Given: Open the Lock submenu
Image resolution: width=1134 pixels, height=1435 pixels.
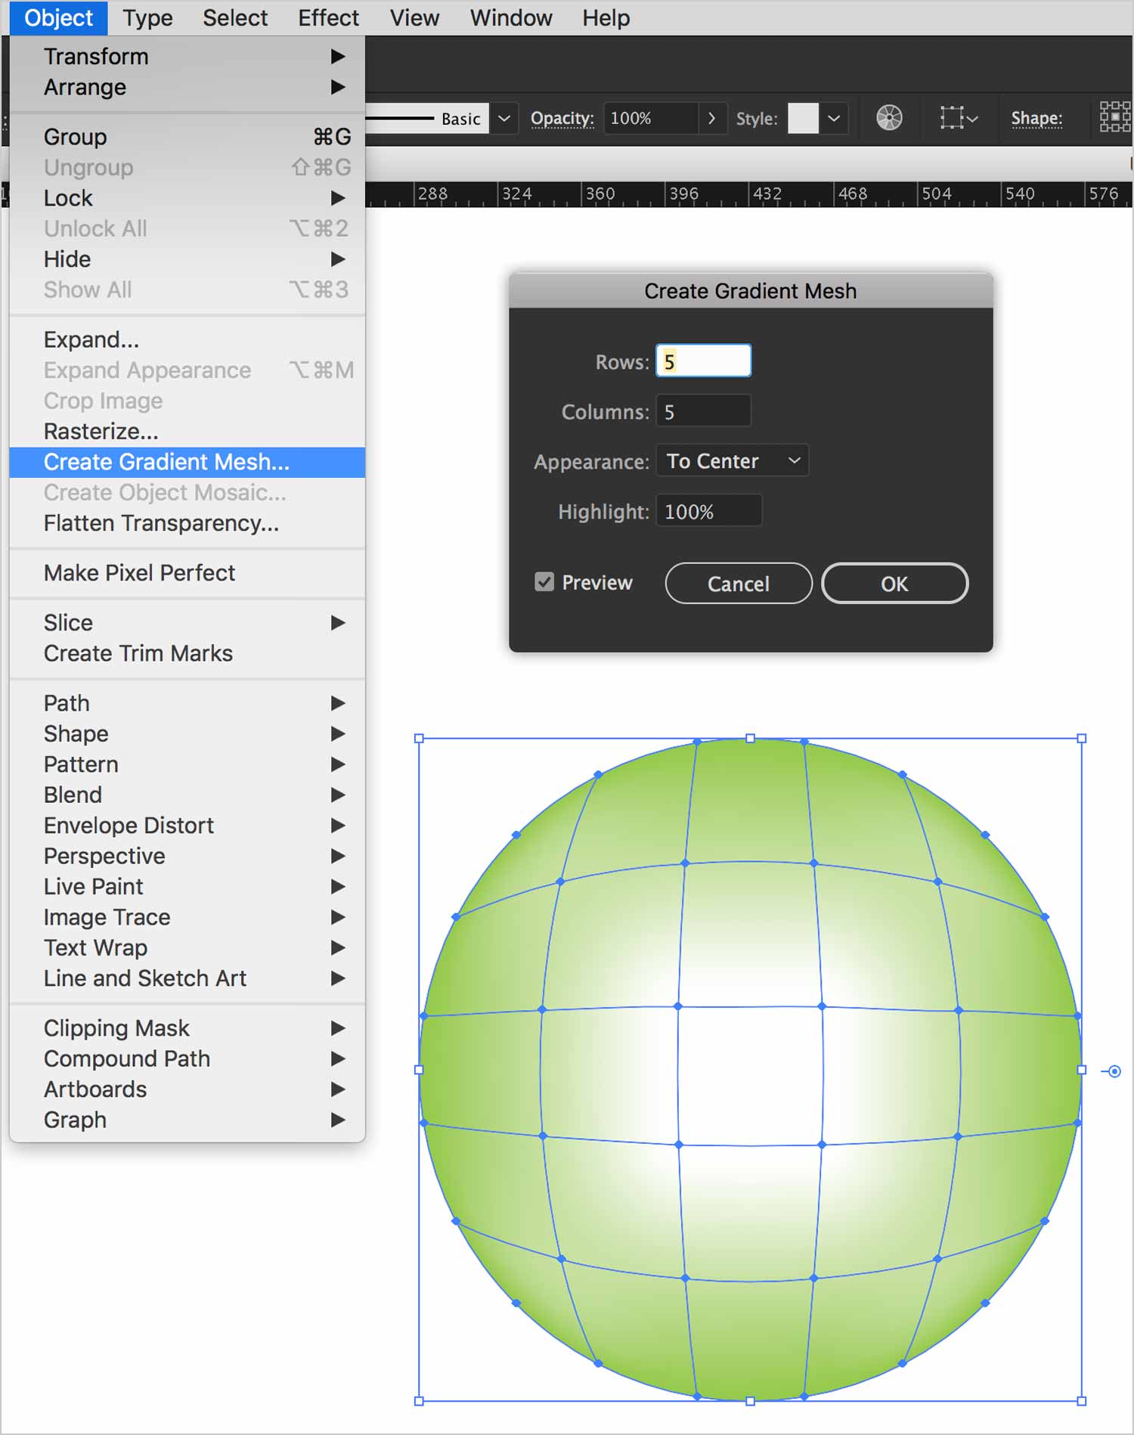Looking at the screenshot, I should (x=187, y=198).
